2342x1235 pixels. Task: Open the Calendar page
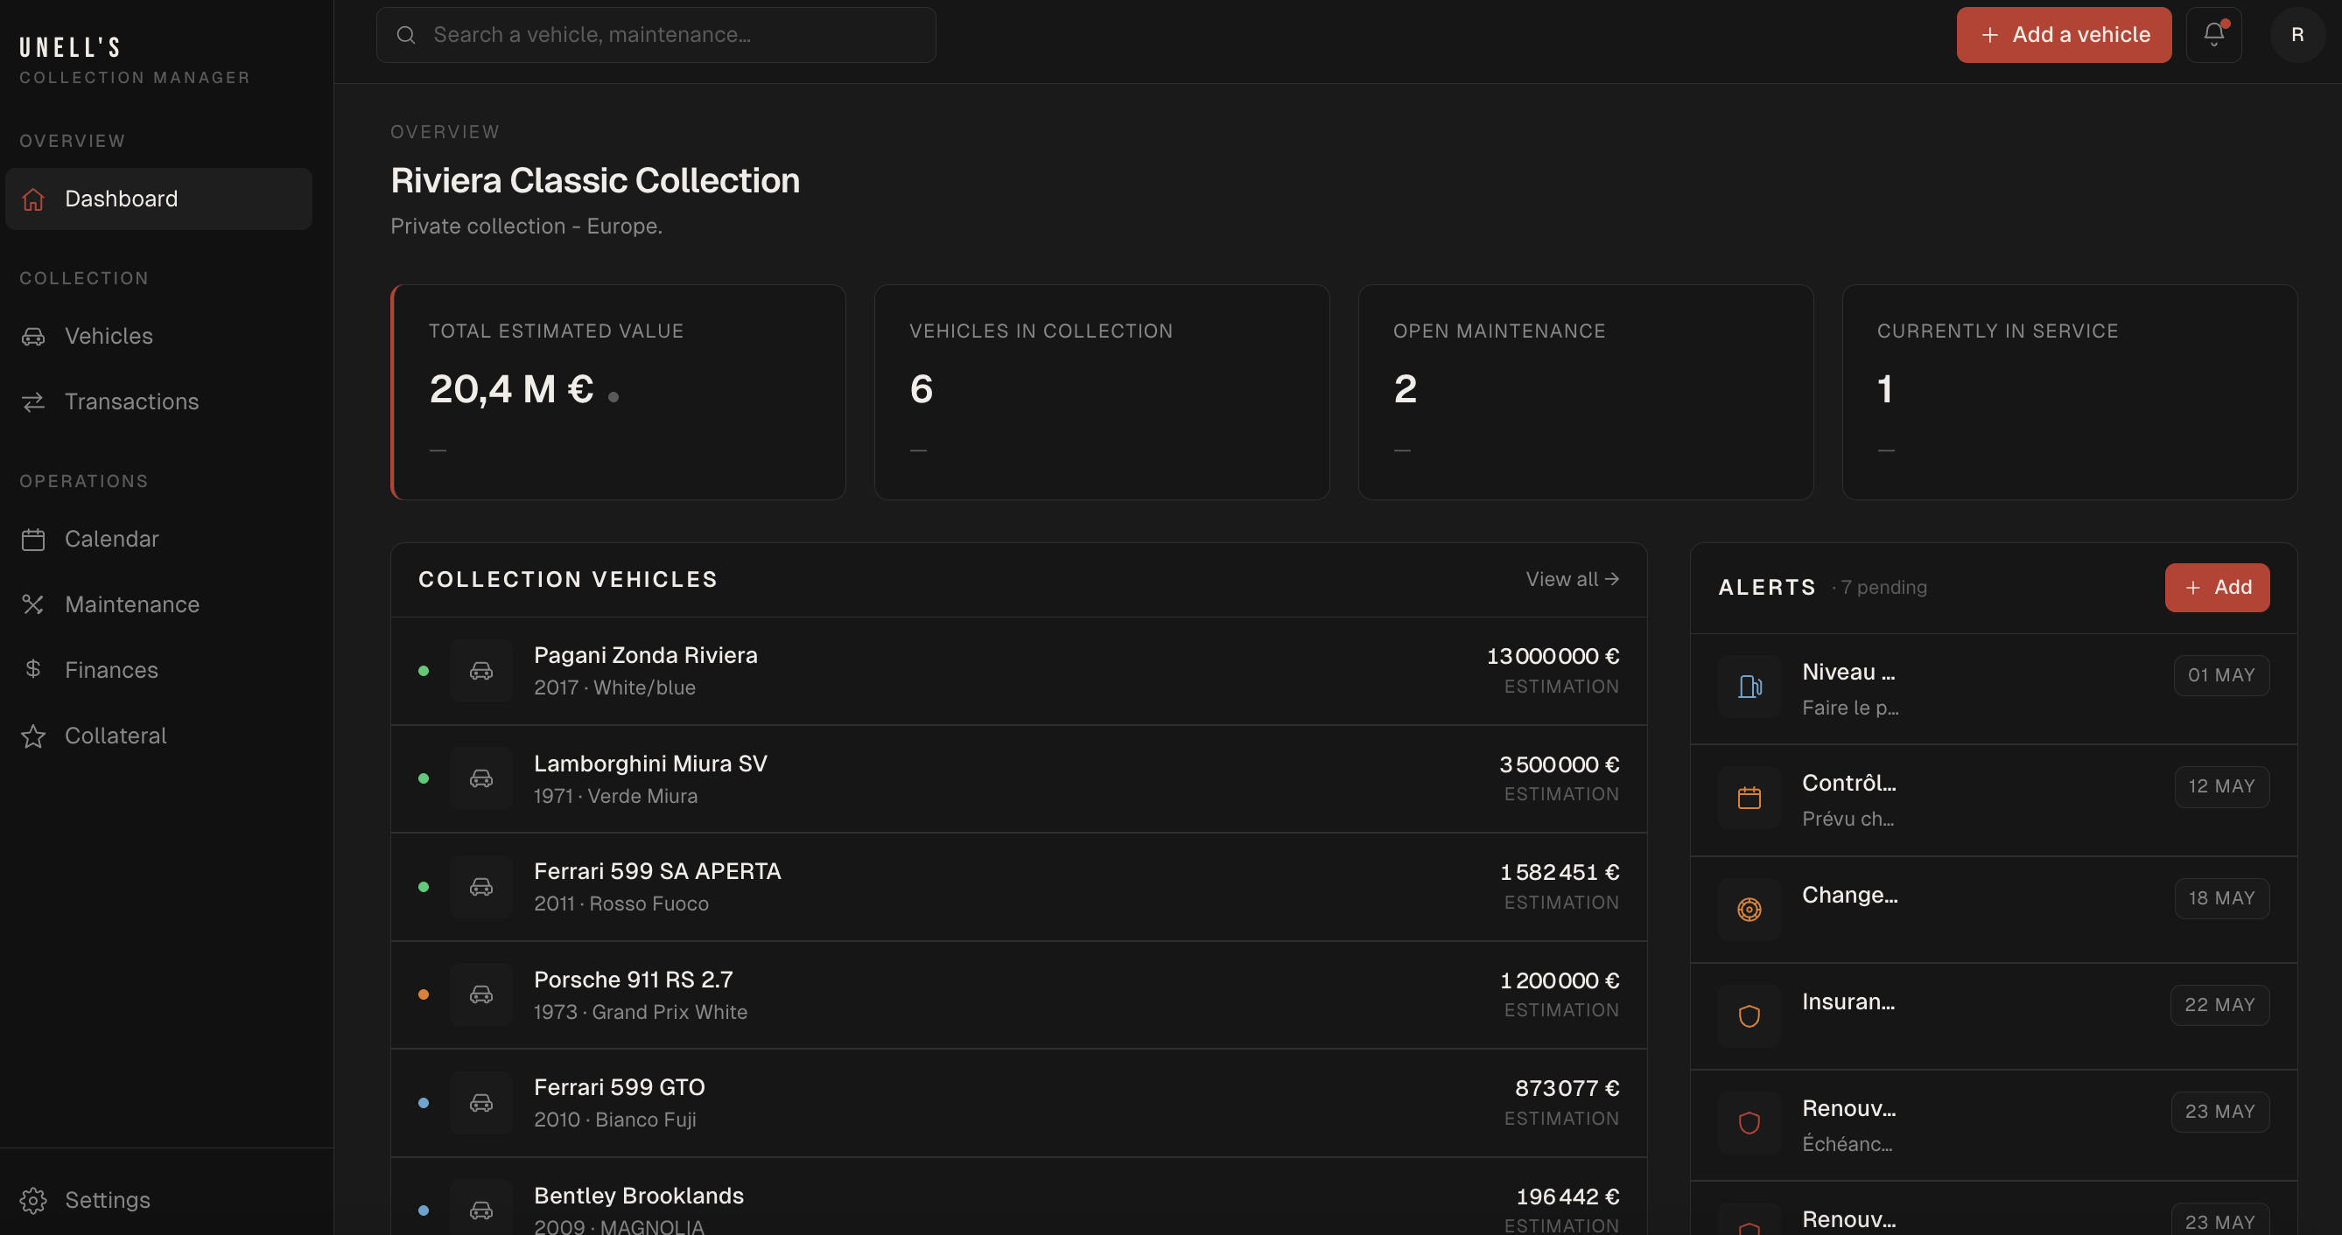tap(159, 539)
